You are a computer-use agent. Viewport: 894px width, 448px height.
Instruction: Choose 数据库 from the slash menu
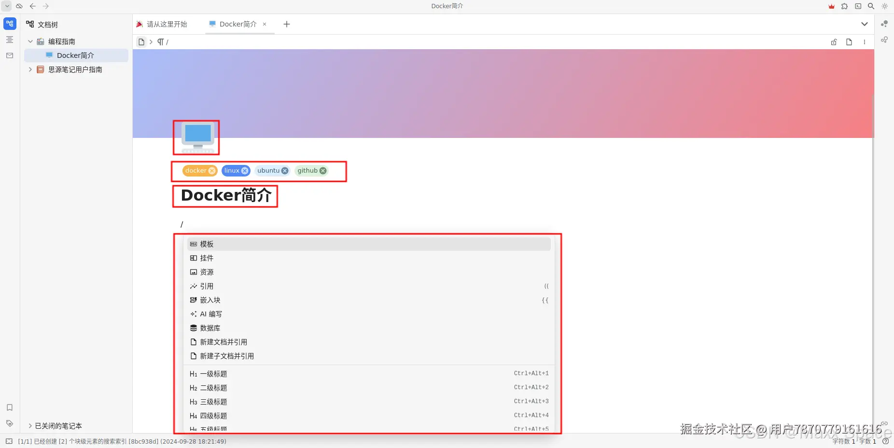pyautogui.click(x=369, y=328)
